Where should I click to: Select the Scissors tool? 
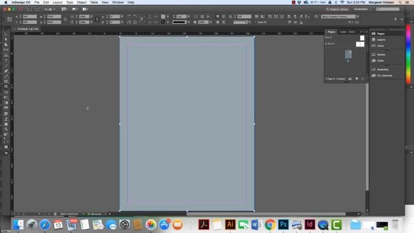click(x=6, y=92)
